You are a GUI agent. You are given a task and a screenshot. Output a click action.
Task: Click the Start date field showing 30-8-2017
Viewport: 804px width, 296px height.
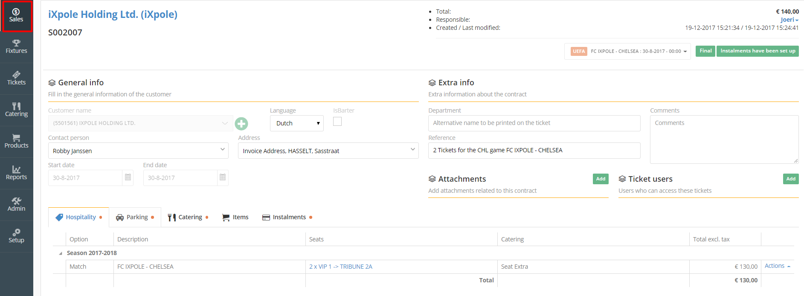[x=85, y=178]
